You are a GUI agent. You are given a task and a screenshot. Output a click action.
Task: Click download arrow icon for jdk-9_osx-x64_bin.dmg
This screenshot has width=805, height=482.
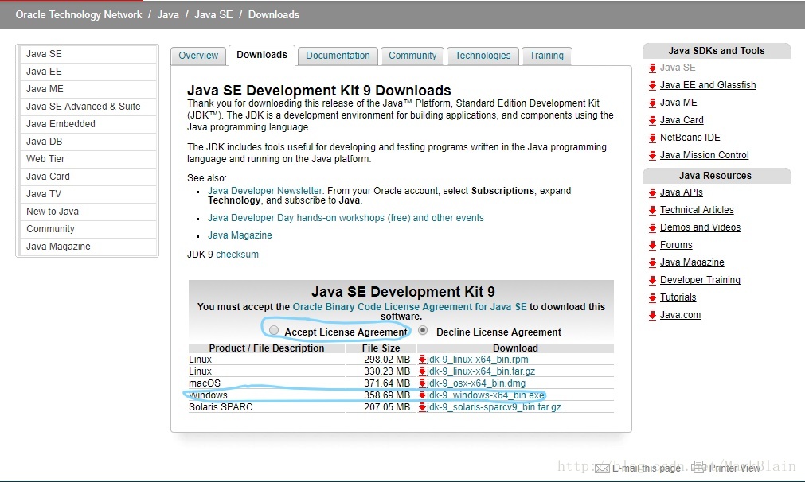coord(423,383)
